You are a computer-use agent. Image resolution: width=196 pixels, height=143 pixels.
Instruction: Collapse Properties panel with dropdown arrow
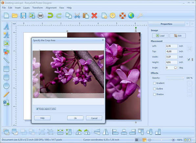pyautogui.click(x=187, y=24)
